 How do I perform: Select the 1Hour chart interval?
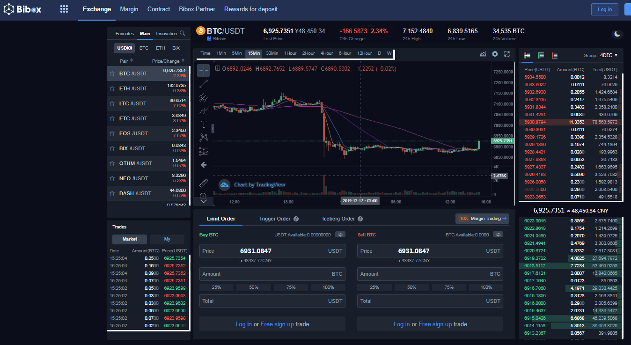(x=290, y=53)
